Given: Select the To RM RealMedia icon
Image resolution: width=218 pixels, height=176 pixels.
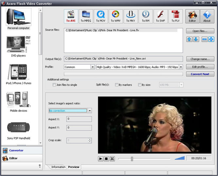Looking at the screenshot, I should coord(146,16).
